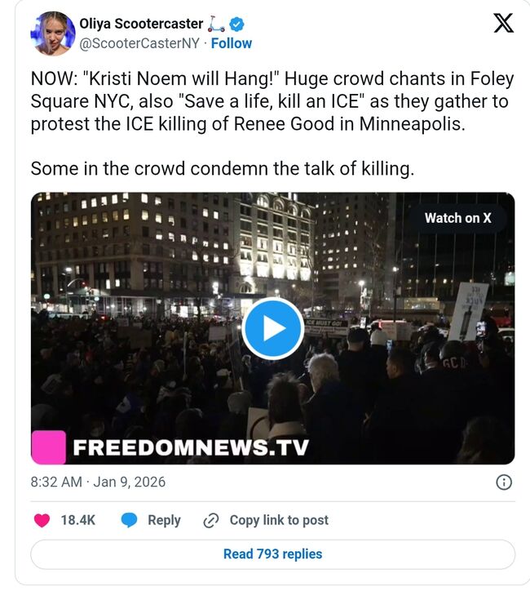Play the embedded protest video
The width and height of the screenshot is (530, 596).
(x=272, y=328)
